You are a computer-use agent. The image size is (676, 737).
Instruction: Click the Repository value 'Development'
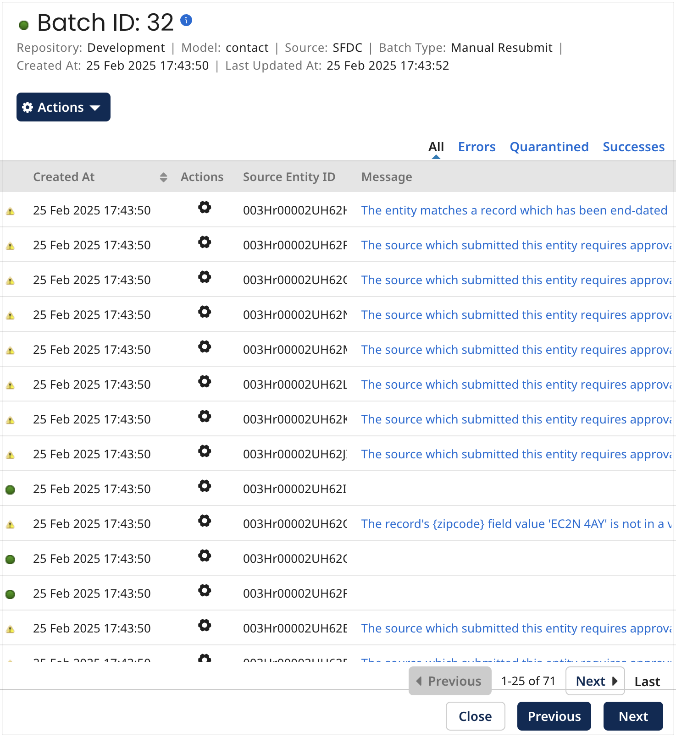pos(126,48)
